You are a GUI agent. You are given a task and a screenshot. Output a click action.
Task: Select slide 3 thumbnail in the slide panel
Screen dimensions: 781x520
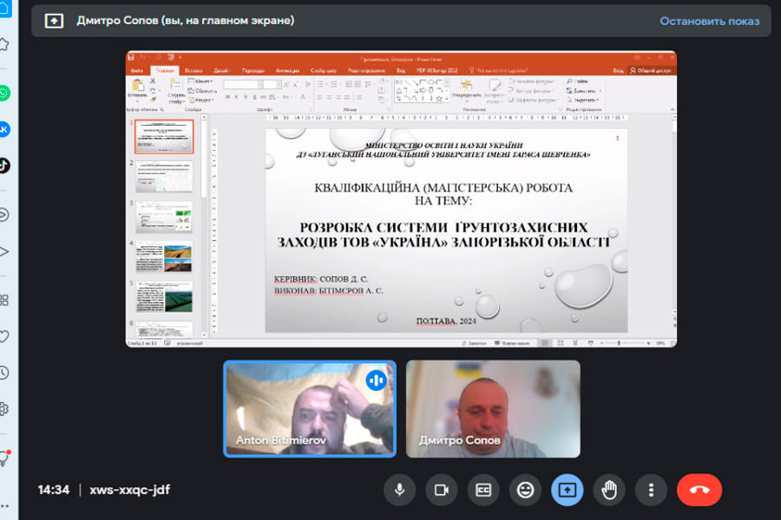[x=164, y=217]
